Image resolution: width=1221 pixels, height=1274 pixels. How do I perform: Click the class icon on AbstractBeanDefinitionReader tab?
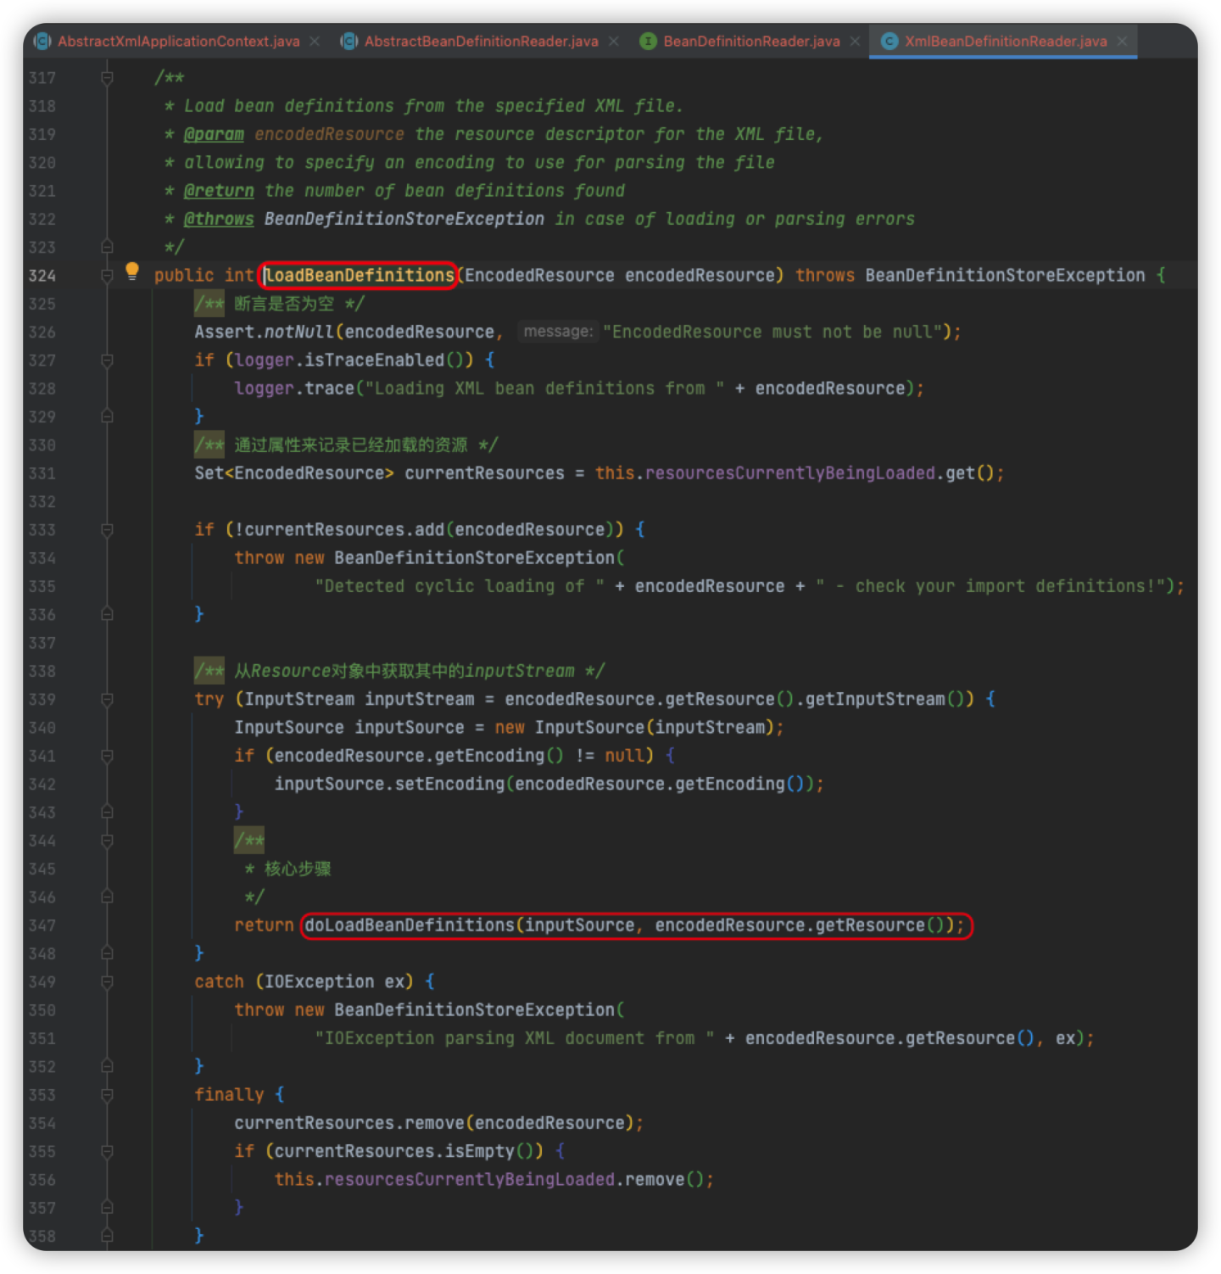[x=348, y=42]
